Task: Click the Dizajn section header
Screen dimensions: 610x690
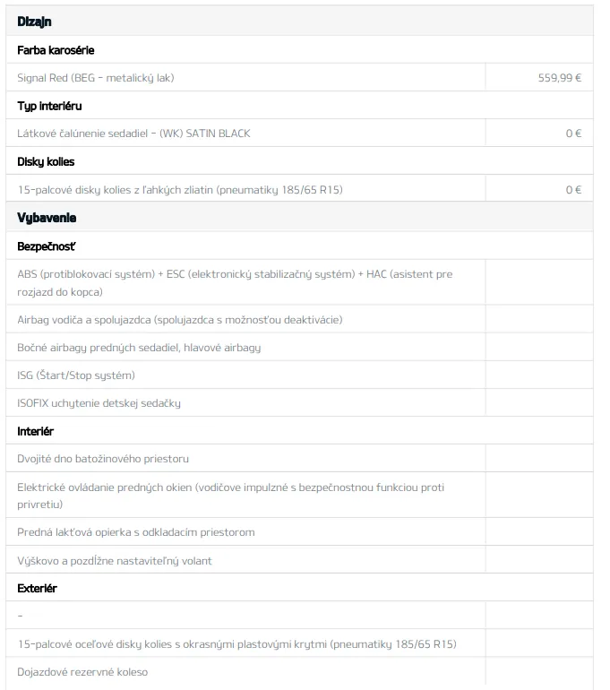Action: 34,22
